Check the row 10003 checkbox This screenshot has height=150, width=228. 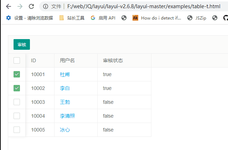point(17,102)
